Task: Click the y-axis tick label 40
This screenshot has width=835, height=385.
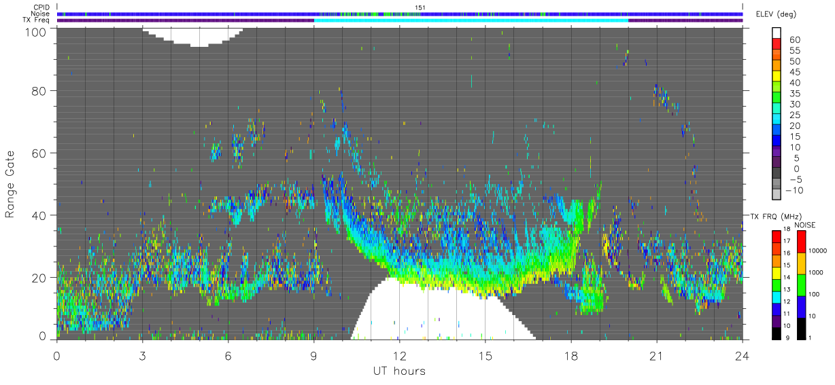Action: (x=40, y=215)
